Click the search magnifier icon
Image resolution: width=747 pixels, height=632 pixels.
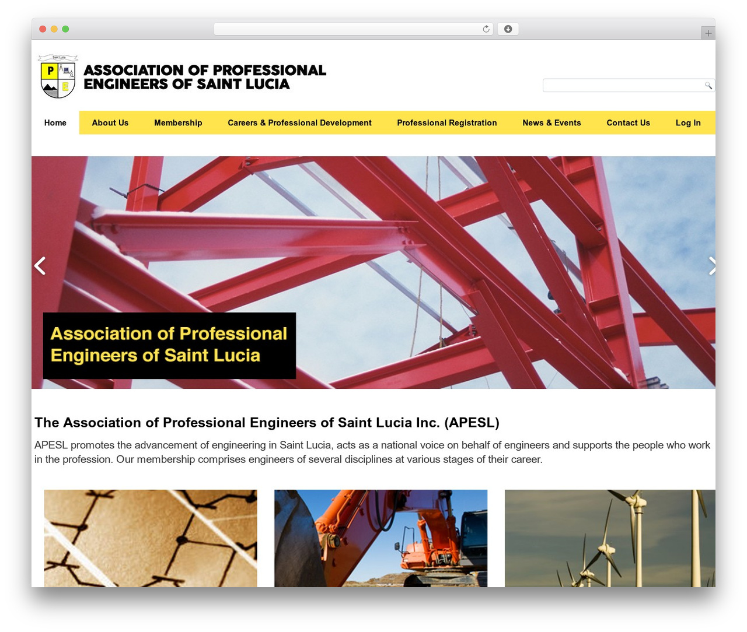coord(708,86)
